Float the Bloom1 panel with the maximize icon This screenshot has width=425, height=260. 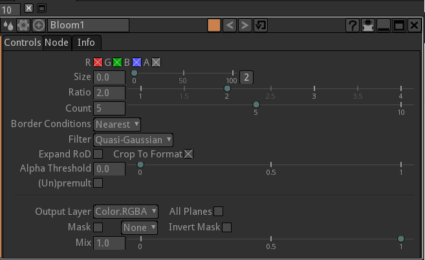click(398, 25)
